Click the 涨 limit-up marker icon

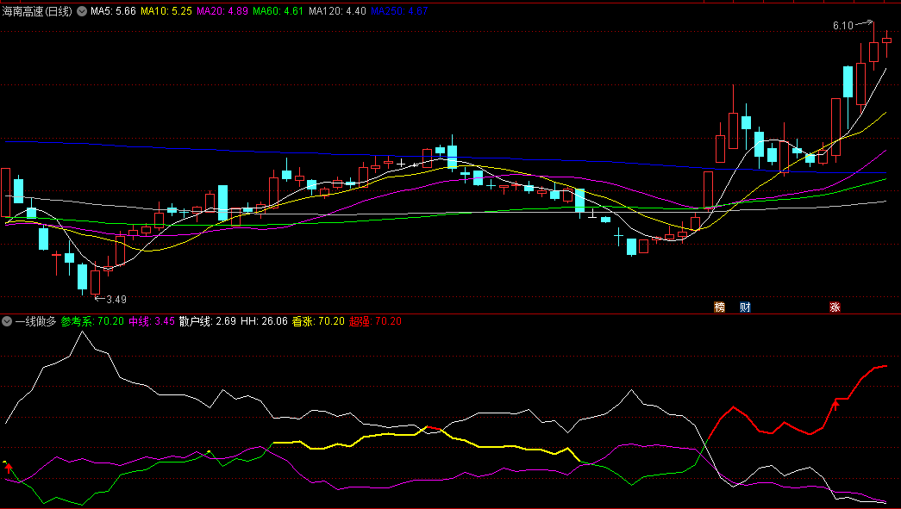coord(835,307)
